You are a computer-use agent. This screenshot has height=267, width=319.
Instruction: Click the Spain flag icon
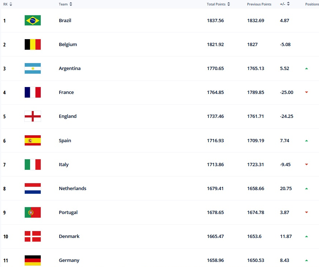coord(33,140)
